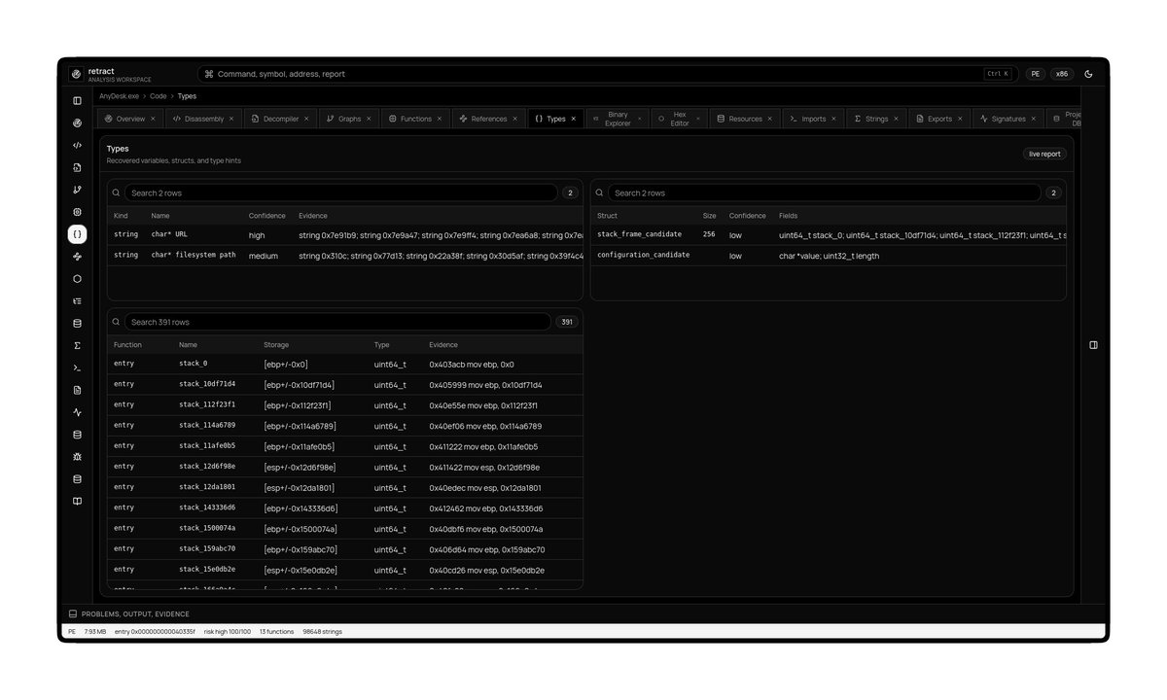Viewport: 1167px width, 700px height.
Task: Close the Strings tab
Action: pos(897,119)
